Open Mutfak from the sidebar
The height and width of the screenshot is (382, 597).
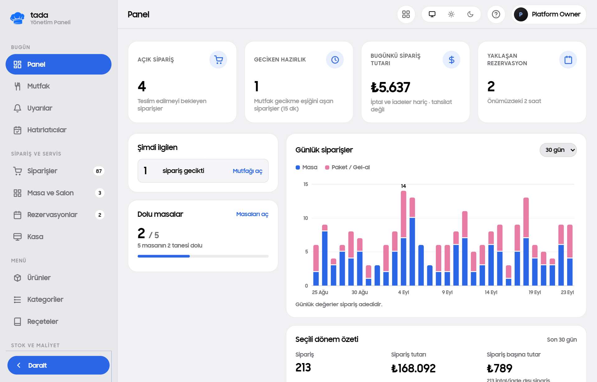[58, 86]
